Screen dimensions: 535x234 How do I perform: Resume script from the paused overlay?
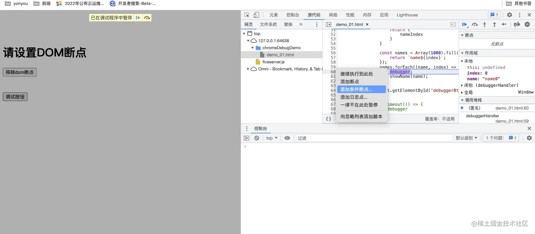138,18
